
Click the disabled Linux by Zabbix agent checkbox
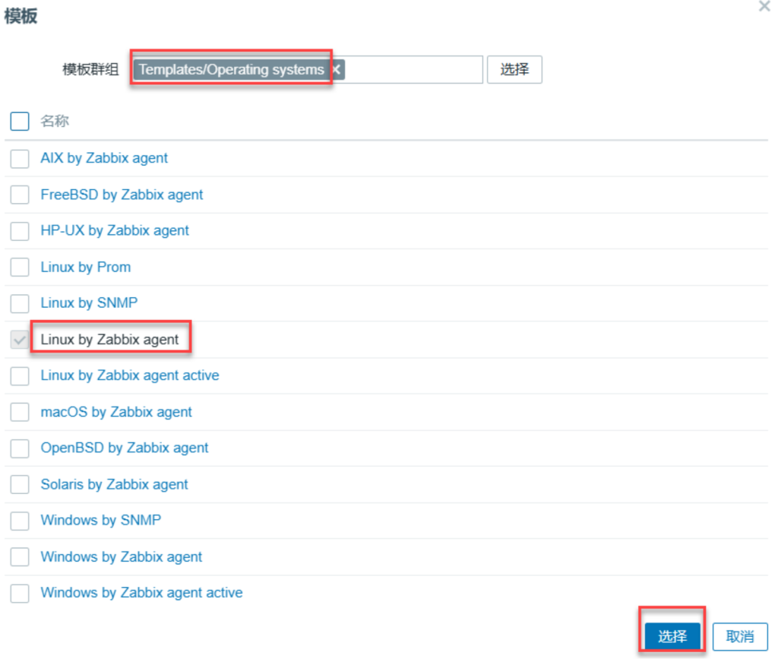click(20, 340)
